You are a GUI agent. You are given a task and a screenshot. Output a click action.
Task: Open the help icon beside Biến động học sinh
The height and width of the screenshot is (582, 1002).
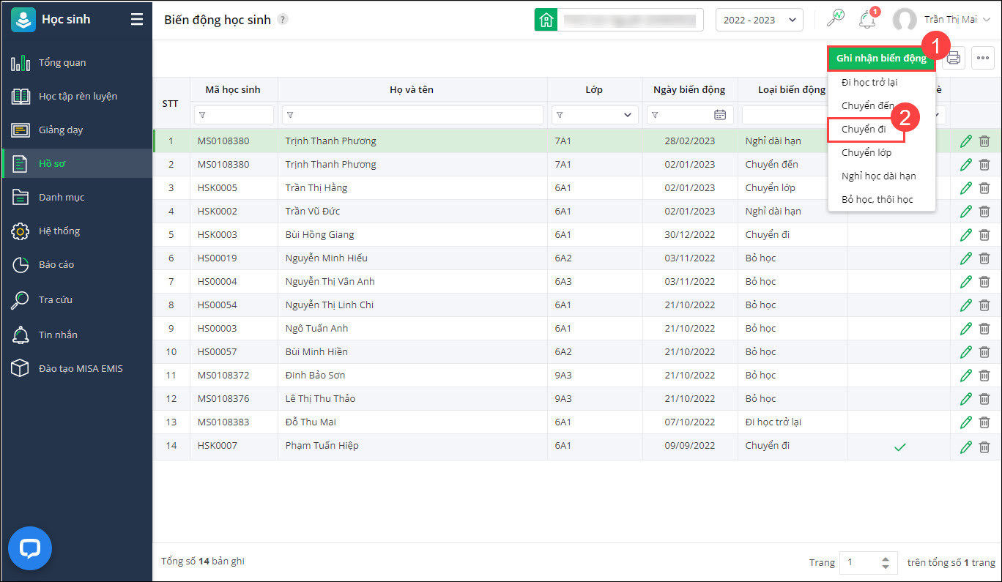(283, 20)
